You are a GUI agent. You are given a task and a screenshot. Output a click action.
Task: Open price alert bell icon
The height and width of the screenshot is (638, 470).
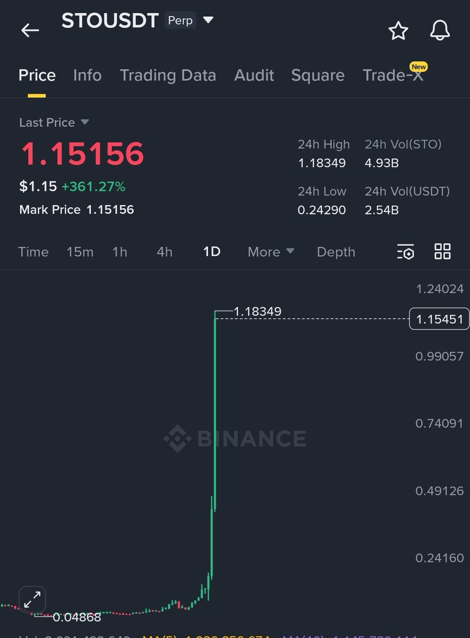[440, 31]
